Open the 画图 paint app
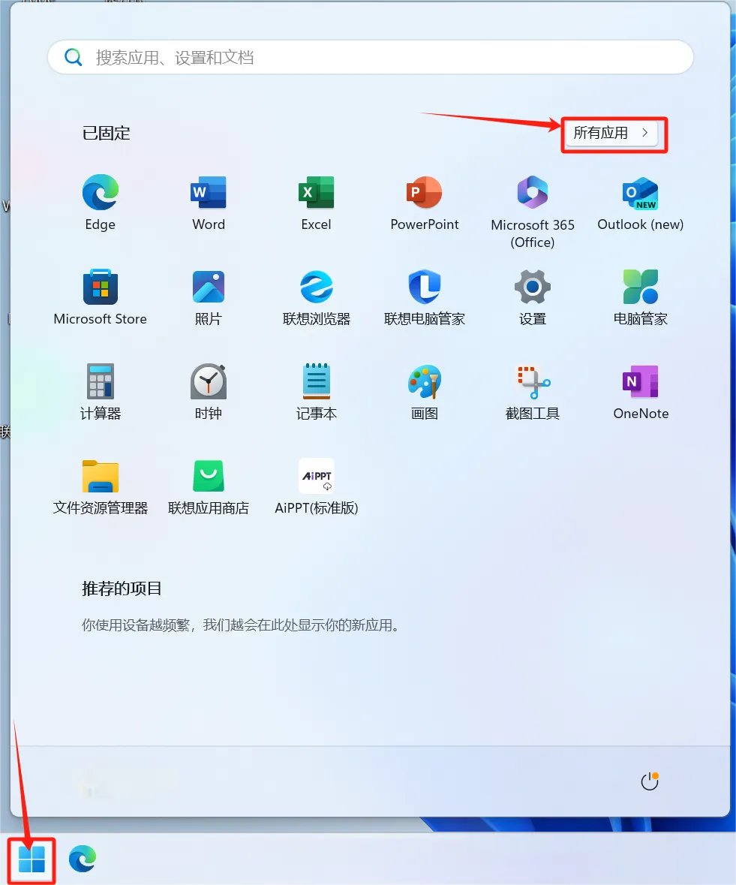This screenshot has height=885, width=736. click(x=425, y=391)
